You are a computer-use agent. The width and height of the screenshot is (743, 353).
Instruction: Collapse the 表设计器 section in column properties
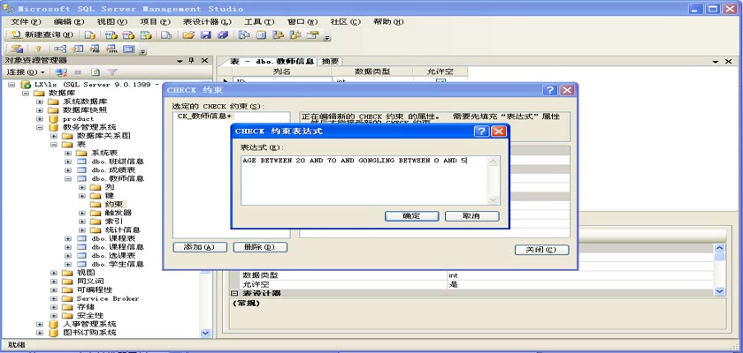234,294
